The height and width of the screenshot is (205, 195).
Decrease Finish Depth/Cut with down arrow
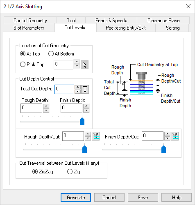167,138
